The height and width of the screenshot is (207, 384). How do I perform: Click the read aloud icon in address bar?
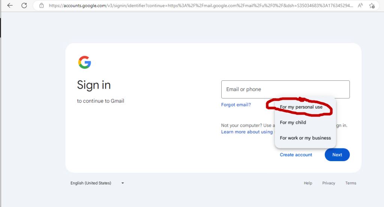360,6
